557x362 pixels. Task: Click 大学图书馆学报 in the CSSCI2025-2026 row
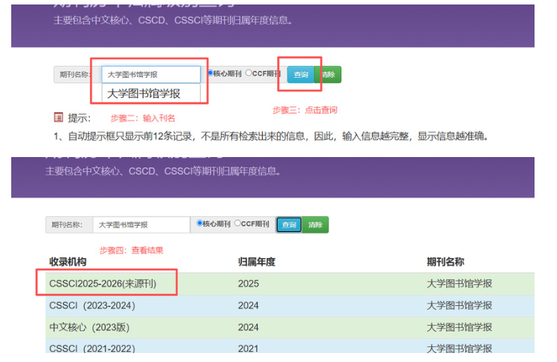[x=460, y=283]
